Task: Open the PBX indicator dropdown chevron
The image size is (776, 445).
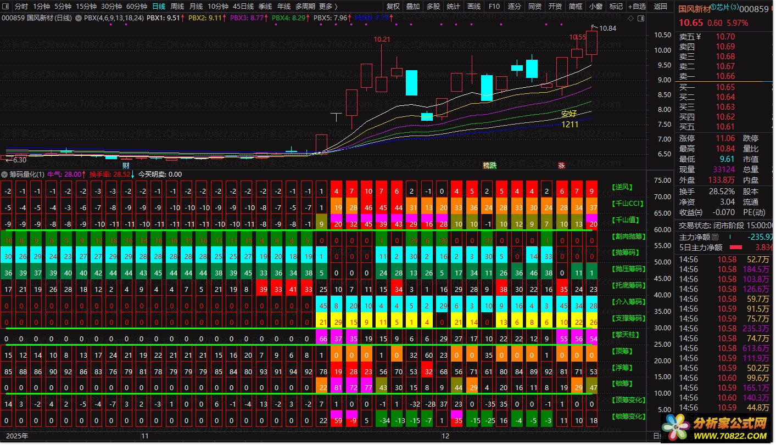Action: pyautogui.click(x=79, y=18)
